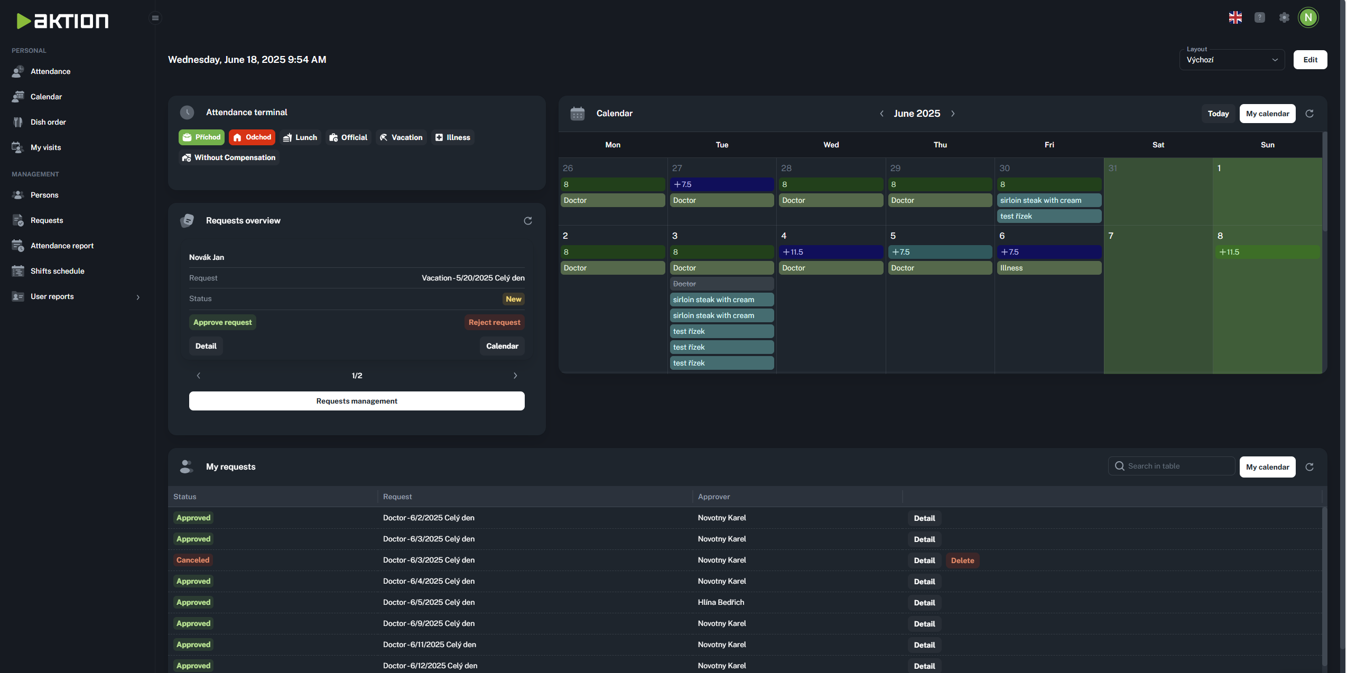Open user profile avatar N
1347x673 pixels.
click(1308, 17)
